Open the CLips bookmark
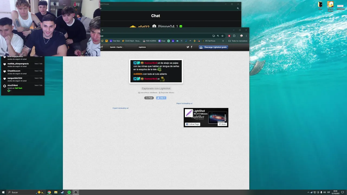 (x=162, y=41)
